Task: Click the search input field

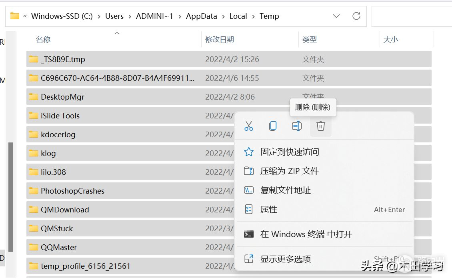Action: pos(412,16)
